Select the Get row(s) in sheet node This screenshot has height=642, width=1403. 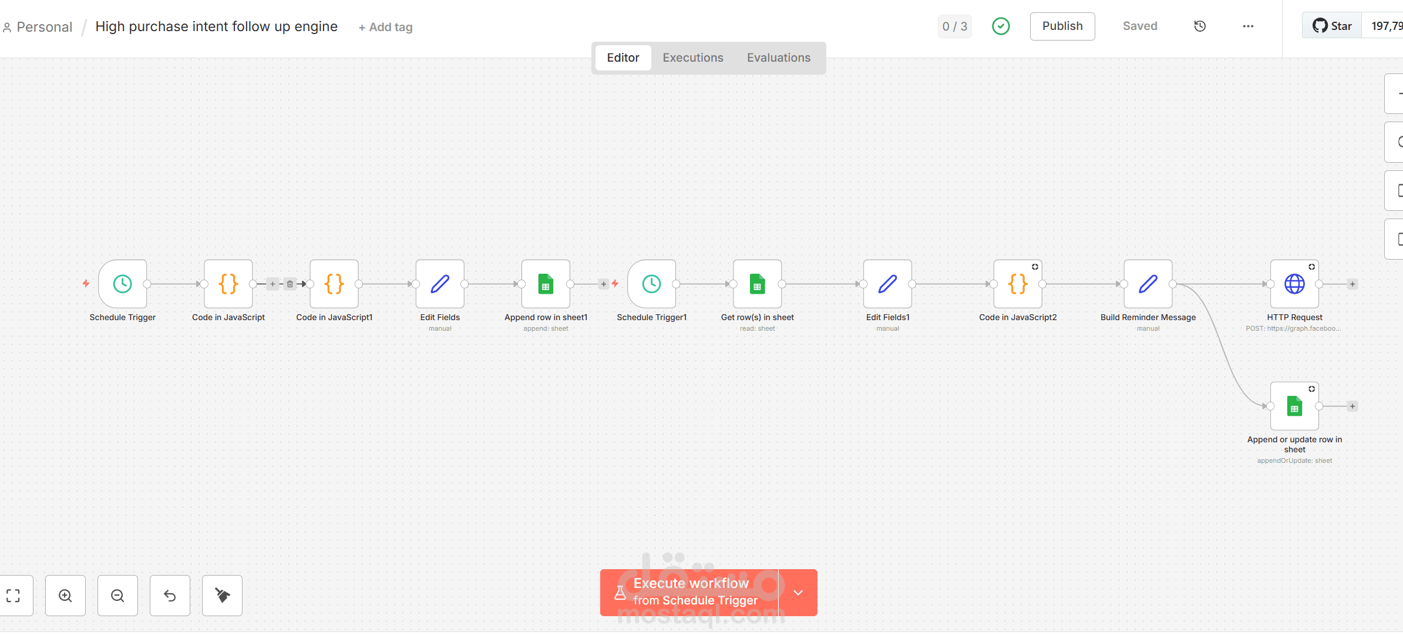click(757, 284)
